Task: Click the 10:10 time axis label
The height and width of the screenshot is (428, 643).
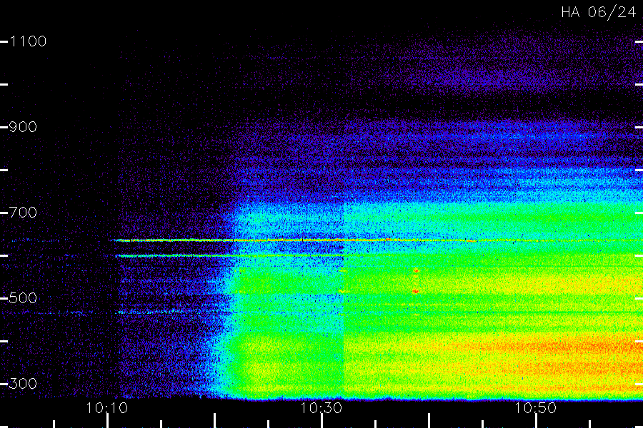Action: pyautogui.click(x=106, y=408)
